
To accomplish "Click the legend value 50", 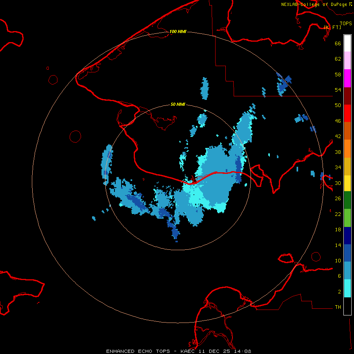I will click(338, 105).
